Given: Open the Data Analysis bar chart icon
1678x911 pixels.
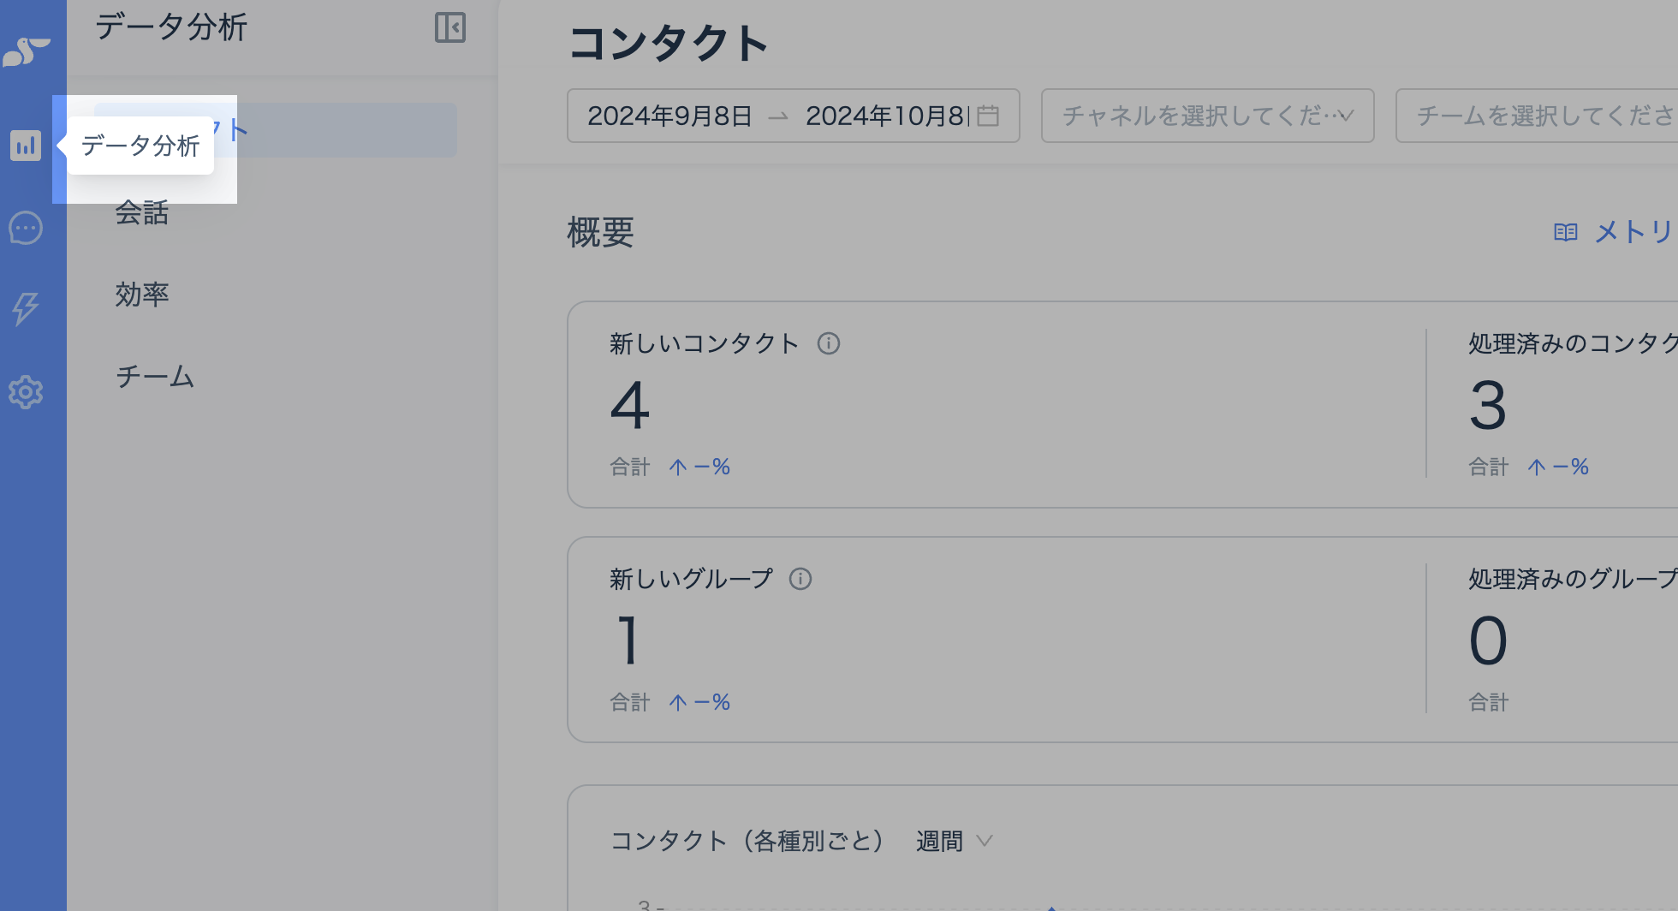Looking at the screenshot, I should [x=26, y=146].
